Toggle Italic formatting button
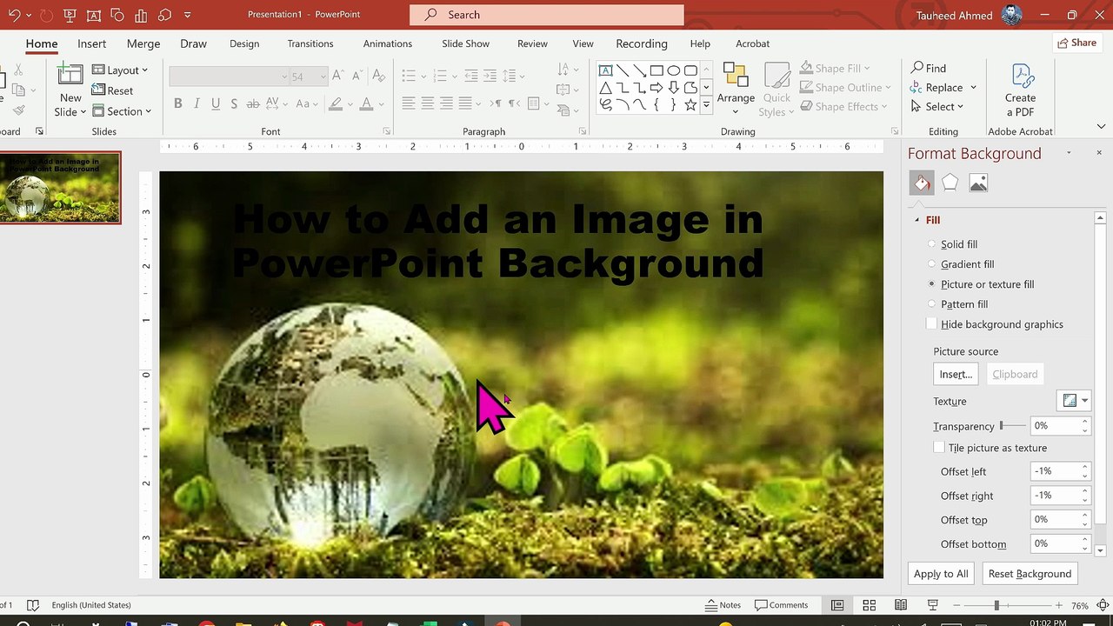1113x626 pixels. point(197,103)
